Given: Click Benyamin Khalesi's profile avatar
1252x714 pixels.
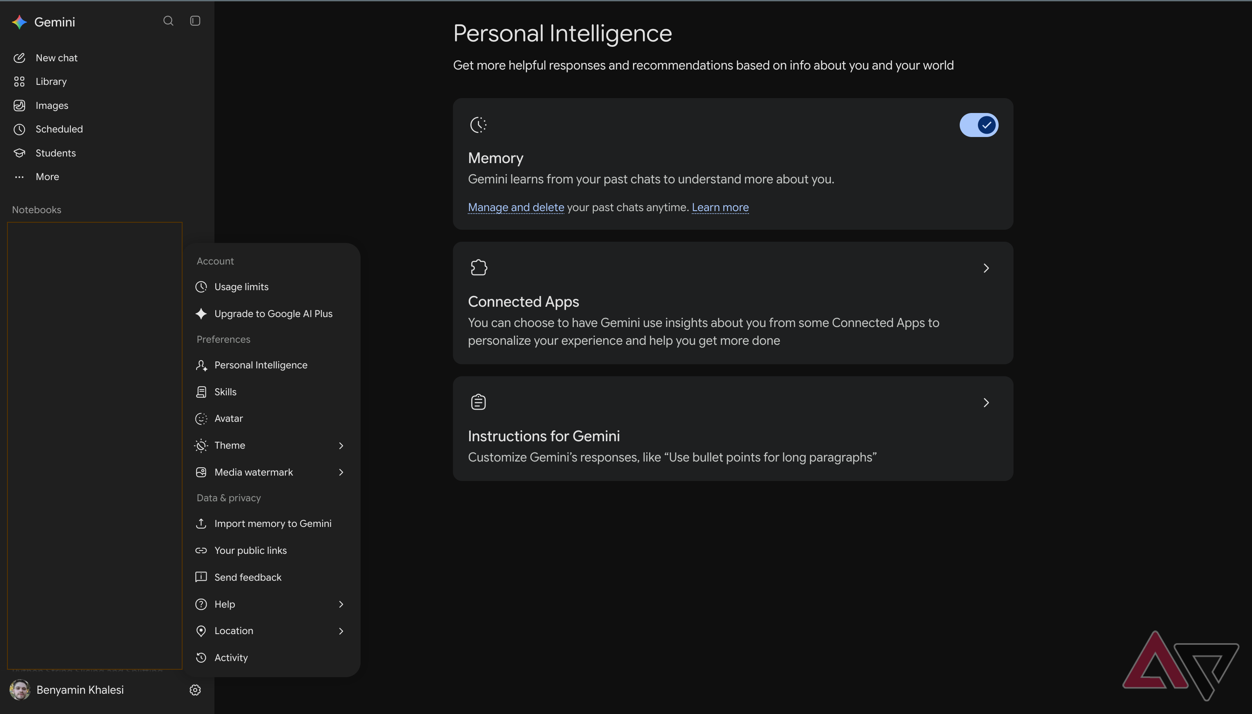Looking at the screenshot, I should [x=19, y=690].
